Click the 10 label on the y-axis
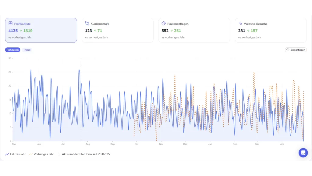312x176 pixels. (x=10, y=114)
